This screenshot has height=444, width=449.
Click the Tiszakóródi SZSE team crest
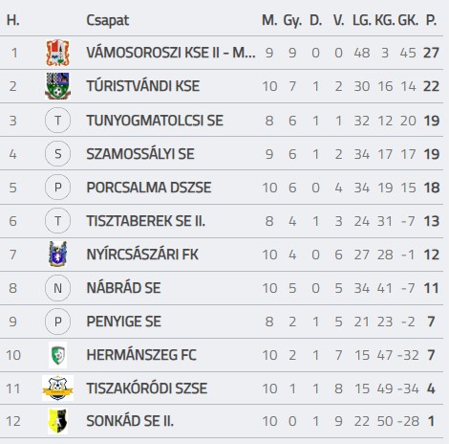point(57,388)
